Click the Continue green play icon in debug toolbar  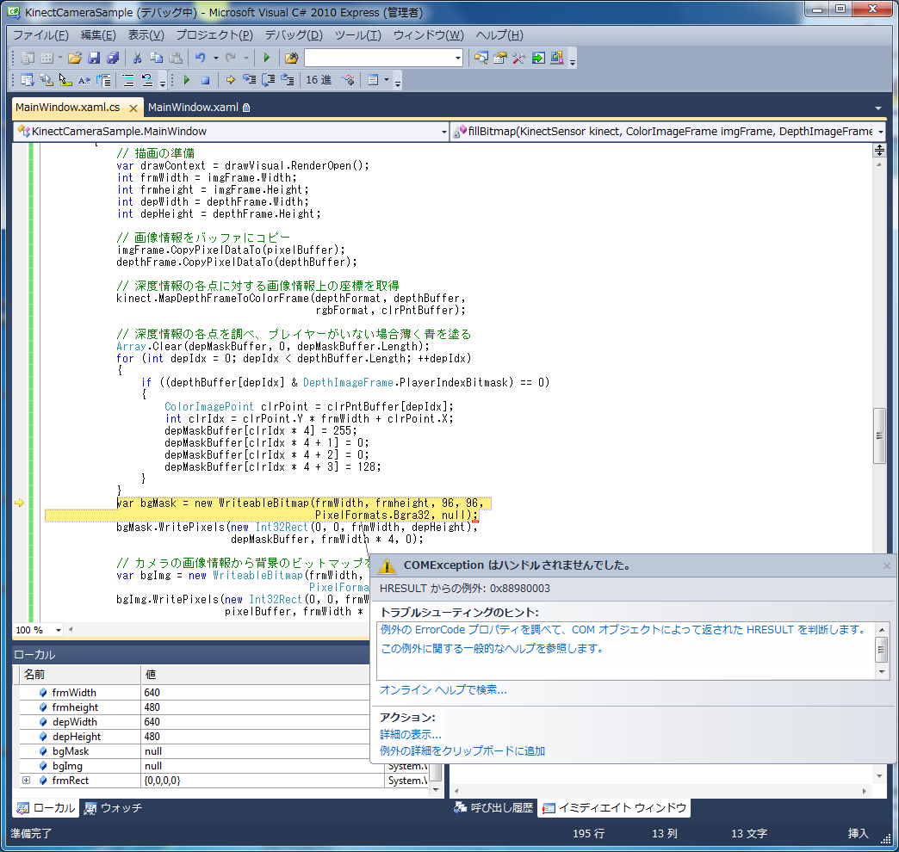coord(186,80)
